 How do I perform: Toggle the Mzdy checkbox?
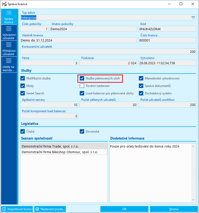22,86
